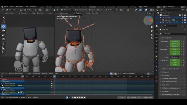Open the Добавить menu in viewport header
The image size is (187, 105).
pyautogui.click(x=92, y=10)
